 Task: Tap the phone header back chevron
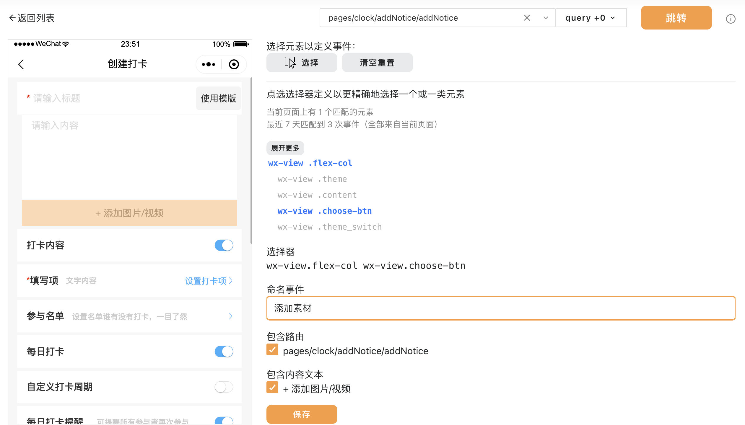pos(21,64)
